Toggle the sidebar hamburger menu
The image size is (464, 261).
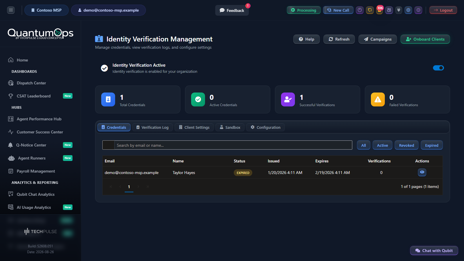pyautogui.click(x=11, y=10)
